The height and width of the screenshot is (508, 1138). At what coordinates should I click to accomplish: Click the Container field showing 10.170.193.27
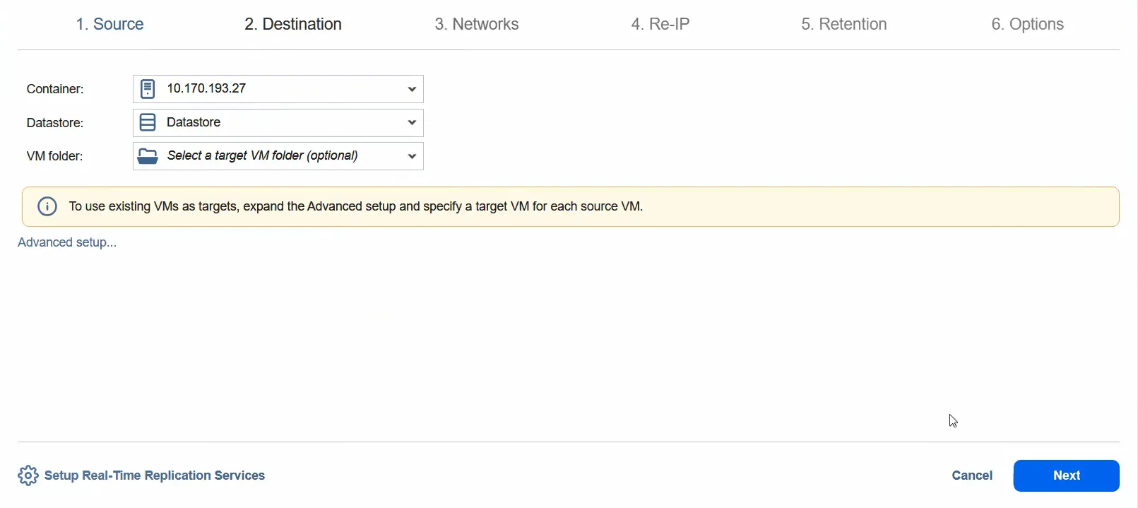click(x=275, y=88)
